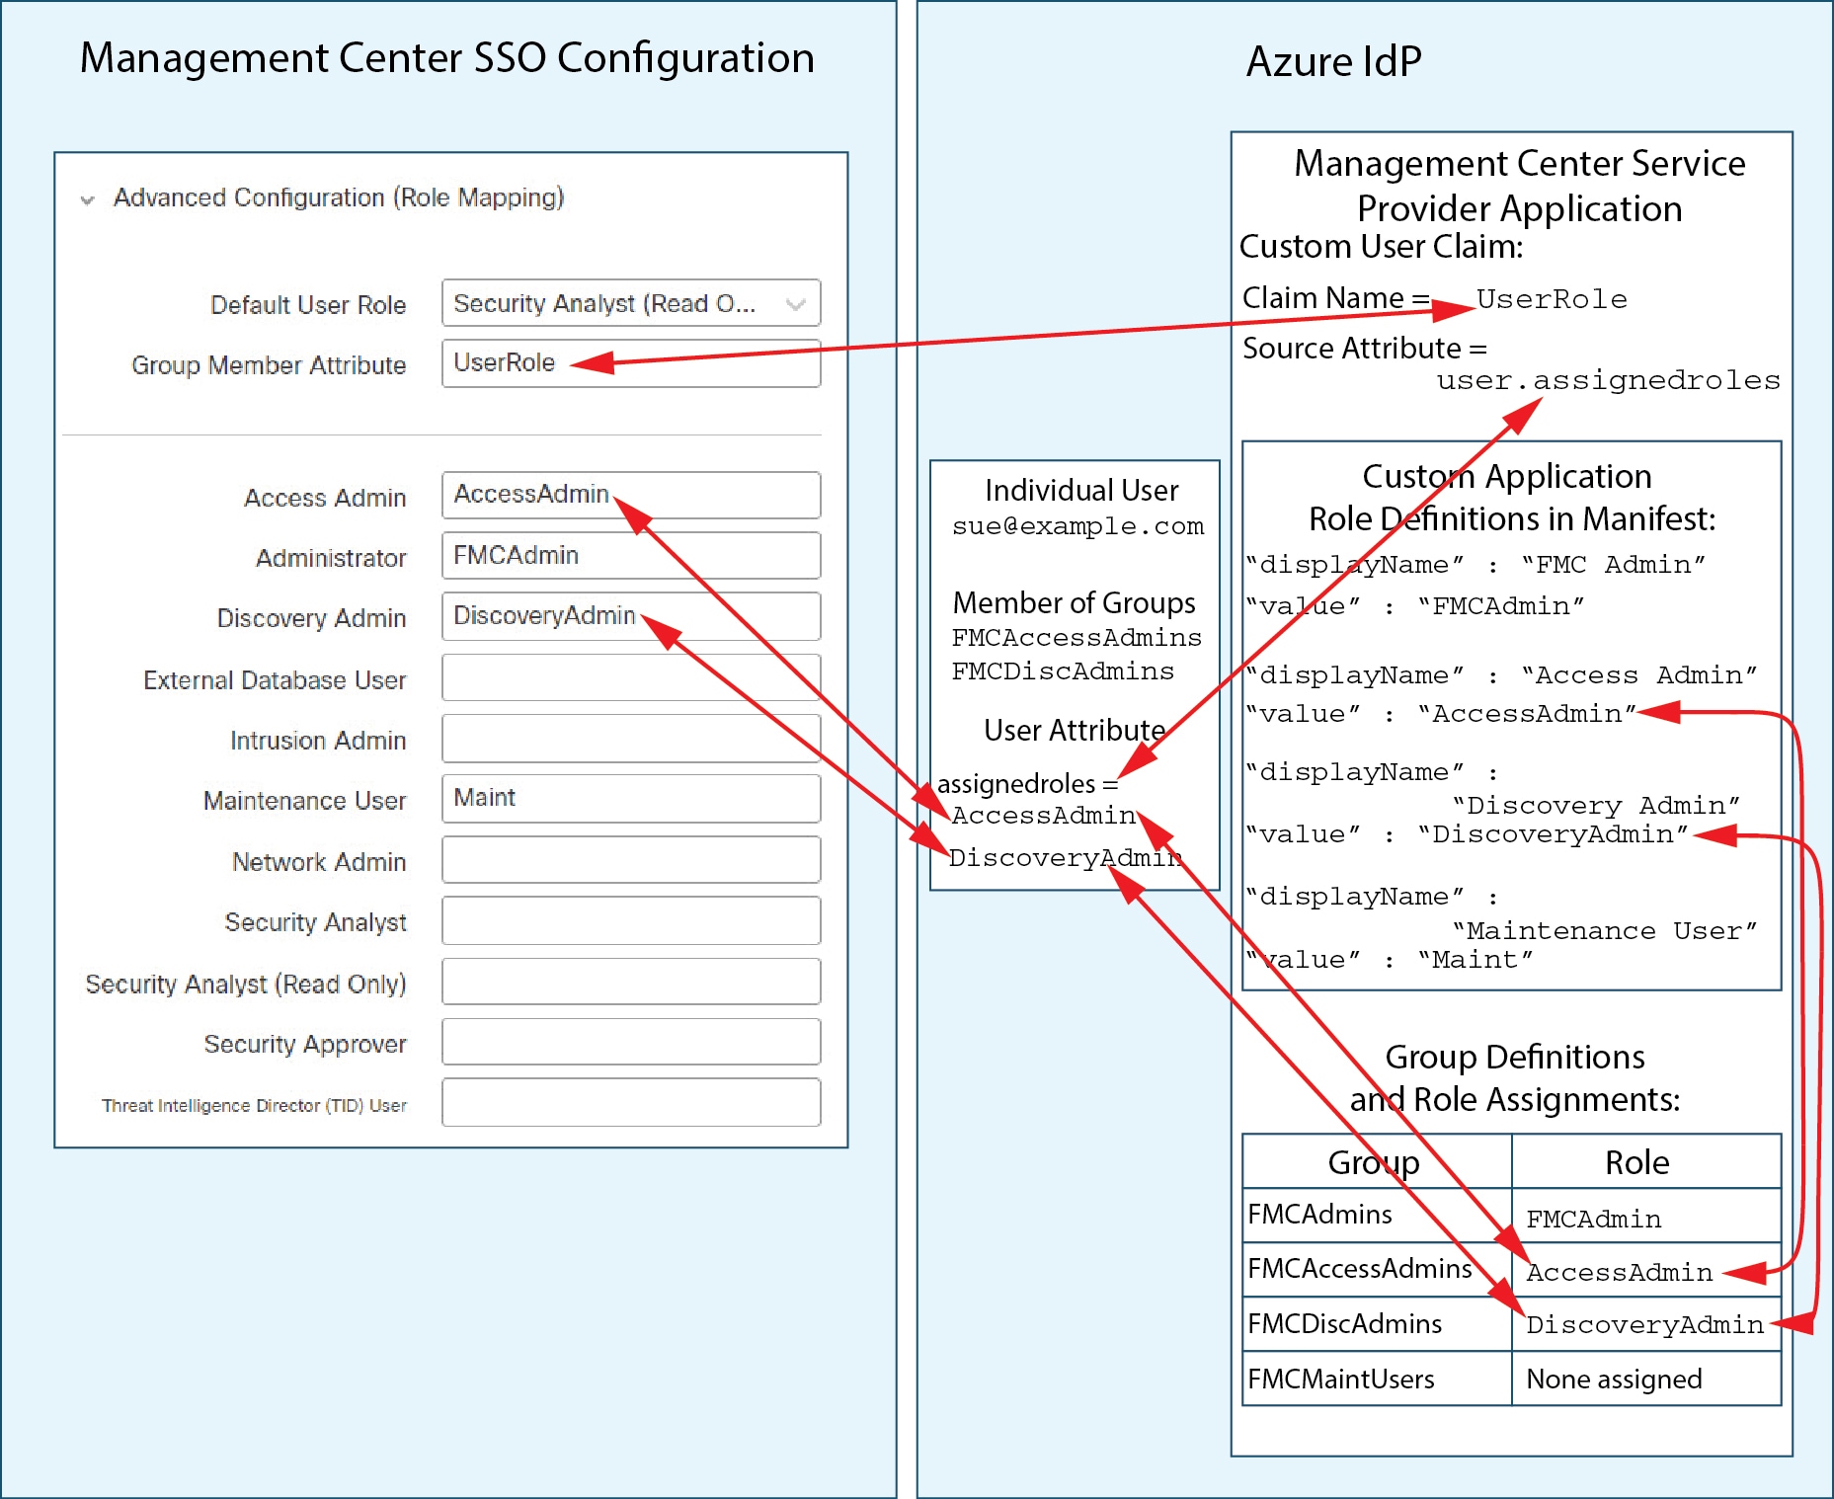
Task: Click the Management Center SSO Configuration title
Action: pos(447,58)
